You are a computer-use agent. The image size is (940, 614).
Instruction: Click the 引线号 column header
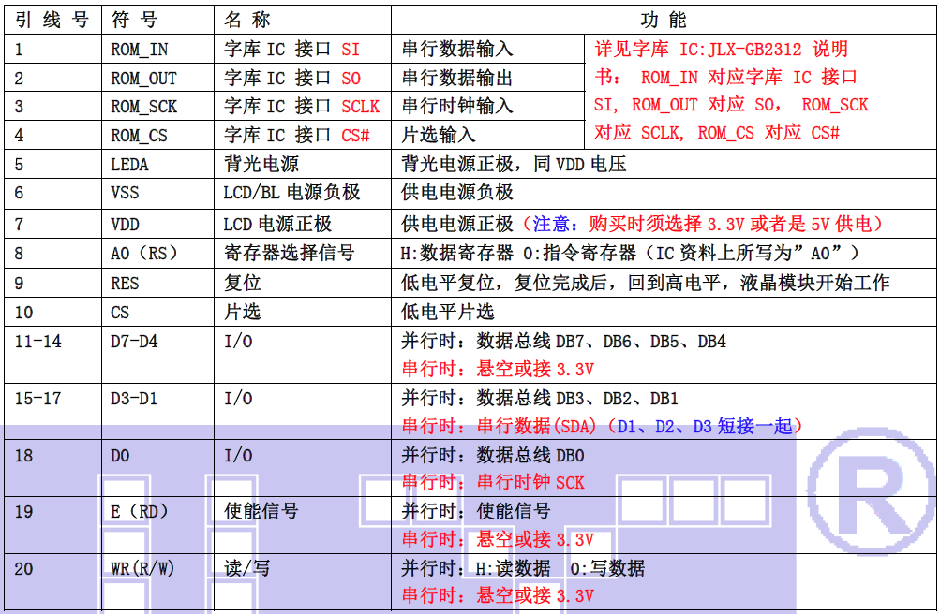click(x=52, y=20)
